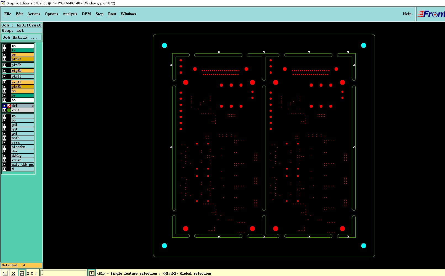
Task: Click the Frontline logo at top right
Action: coord(431,14)
